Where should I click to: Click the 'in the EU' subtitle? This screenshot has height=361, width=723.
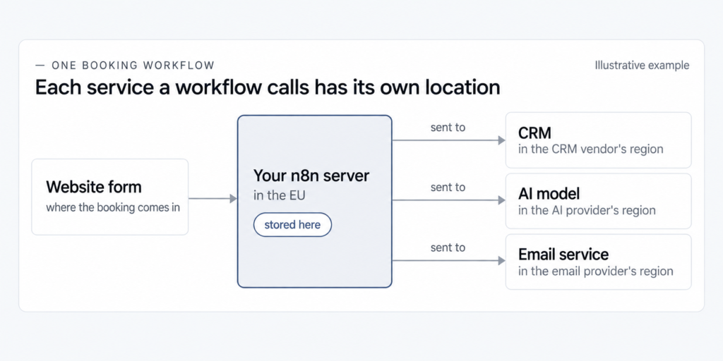[x=280, y=195]
